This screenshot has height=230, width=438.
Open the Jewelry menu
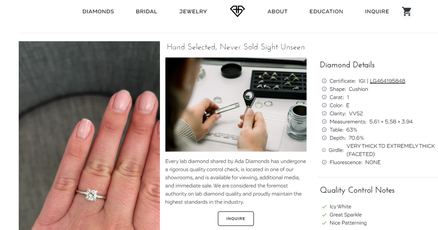[x=193, y=12]
